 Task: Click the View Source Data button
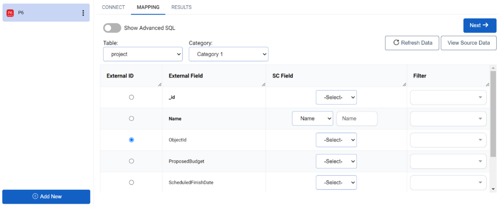(x=469, y=43)
